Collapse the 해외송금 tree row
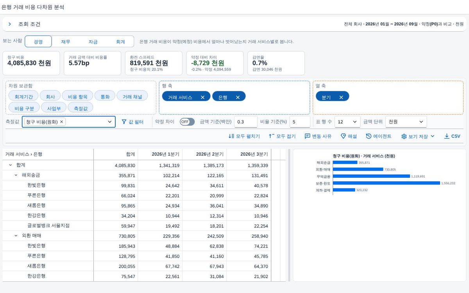The image size is (469, 293). pyautogui.click(x=16, y=175)
